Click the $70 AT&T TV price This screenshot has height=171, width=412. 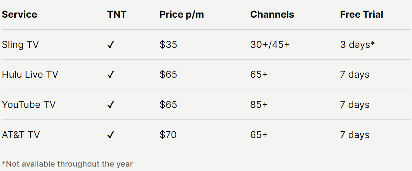pos(168,135)
